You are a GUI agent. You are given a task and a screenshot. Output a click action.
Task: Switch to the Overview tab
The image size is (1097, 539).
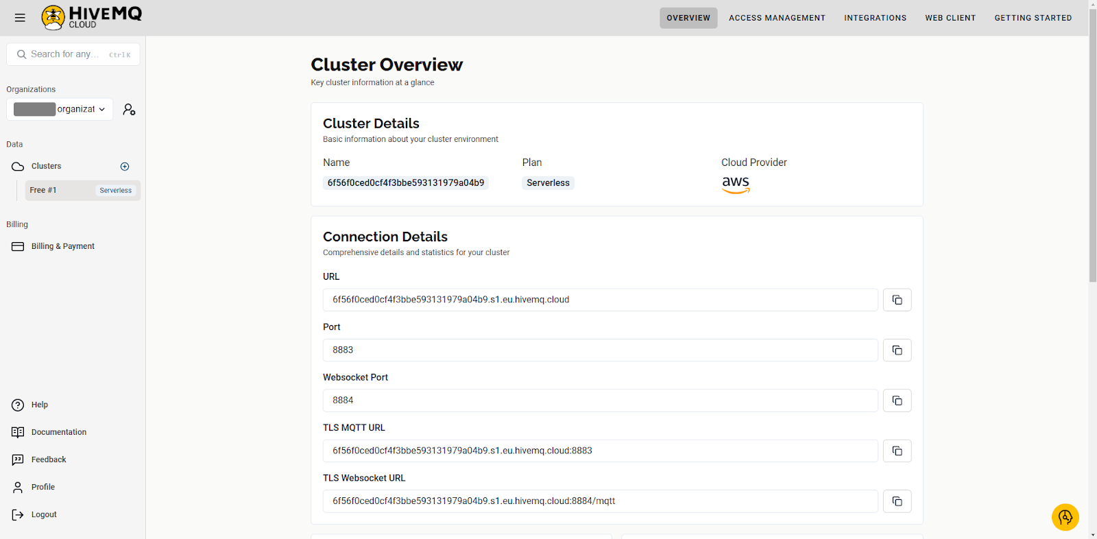688,18
